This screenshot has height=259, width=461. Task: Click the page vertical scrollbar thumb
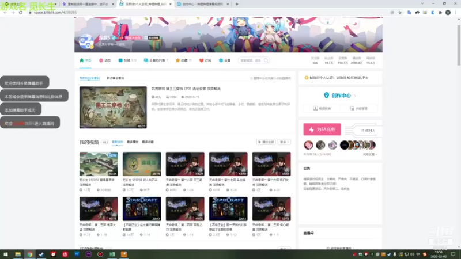[459, 45]
